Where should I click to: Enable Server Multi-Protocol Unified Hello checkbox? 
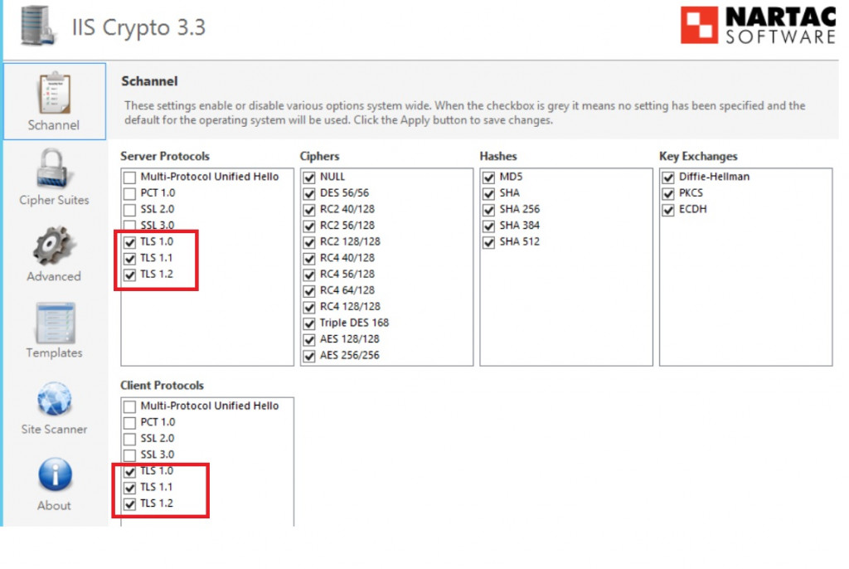pyautogui.click(x=129, y=178)
